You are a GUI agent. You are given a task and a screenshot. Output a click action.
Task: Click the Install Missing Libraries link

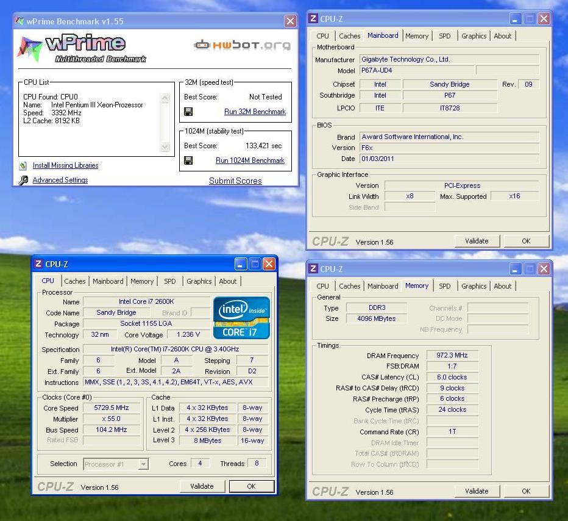66,165
